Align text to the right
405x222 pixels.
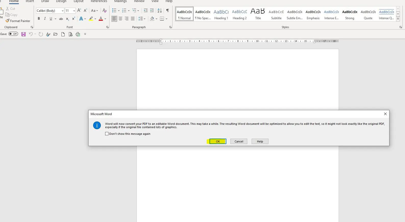(x=127, y=19)
